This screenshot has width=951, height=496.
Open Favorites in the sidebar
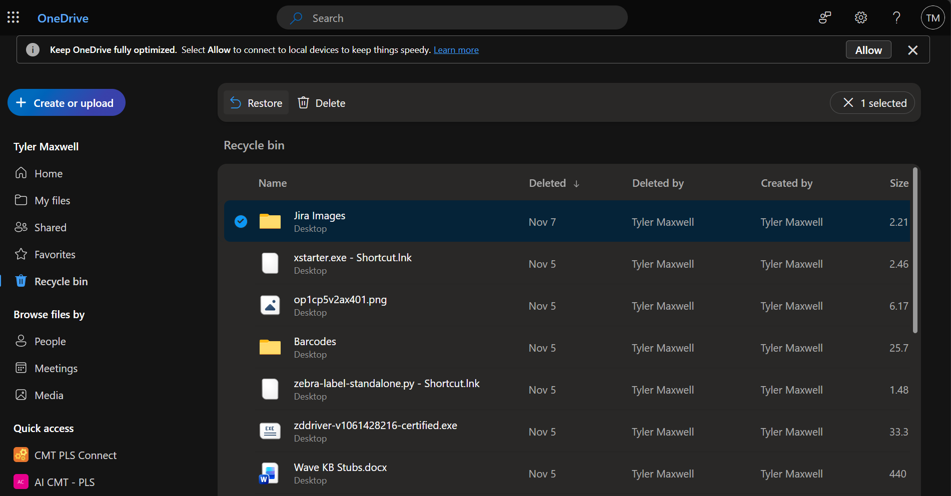[x=55, y=254]
